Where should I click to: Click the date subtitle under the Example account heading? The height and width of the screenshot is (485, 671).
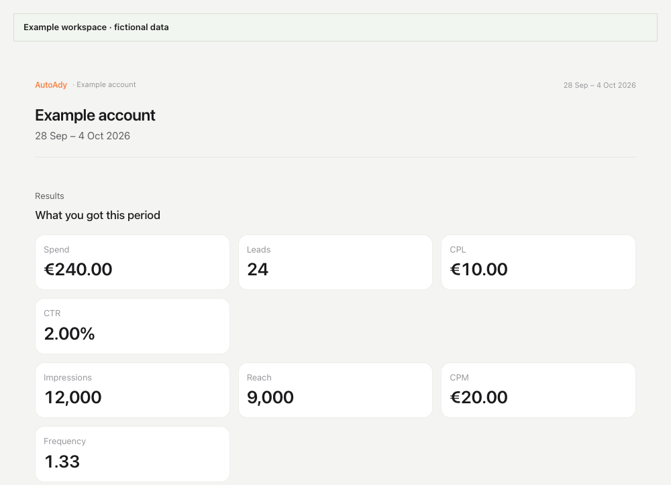pos(83,136)
